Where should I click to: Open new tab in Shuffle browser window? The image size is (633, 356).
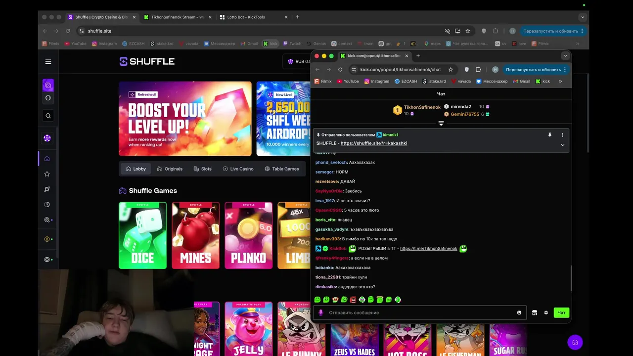297,17
